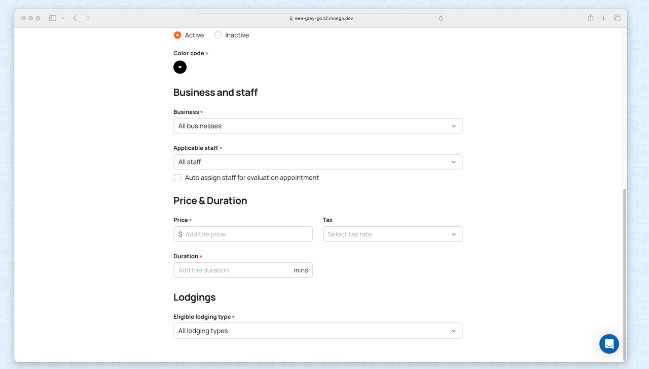Click the mins unit text in Duration
Image resolution: width=649 pixels, height=369 pixels.
[x=301, y=270]
